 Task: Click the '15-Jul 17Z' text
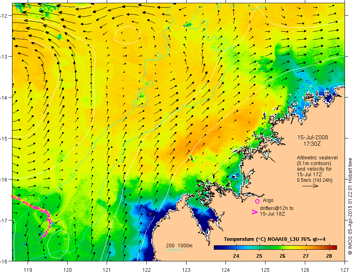[309, 174]
